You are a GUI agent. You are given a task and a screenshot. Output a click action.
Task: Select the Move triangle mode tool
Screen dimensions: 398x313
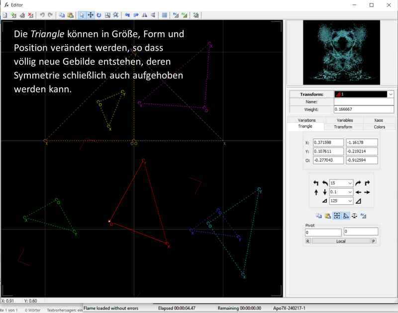click(x=91, y=15)
